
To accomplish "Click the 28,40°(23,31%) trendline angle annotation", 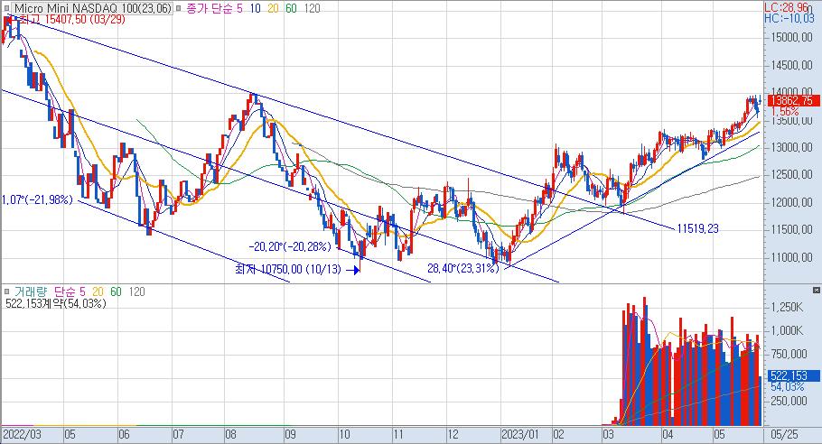I will [463, 269].
